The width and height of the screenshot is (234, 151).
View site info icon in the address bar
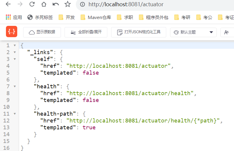82,4
